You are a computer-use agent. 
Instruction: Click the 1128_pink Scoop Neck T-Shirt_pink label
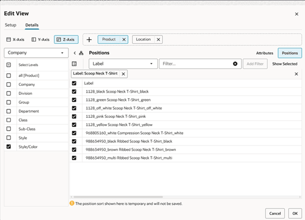point(116,116)
